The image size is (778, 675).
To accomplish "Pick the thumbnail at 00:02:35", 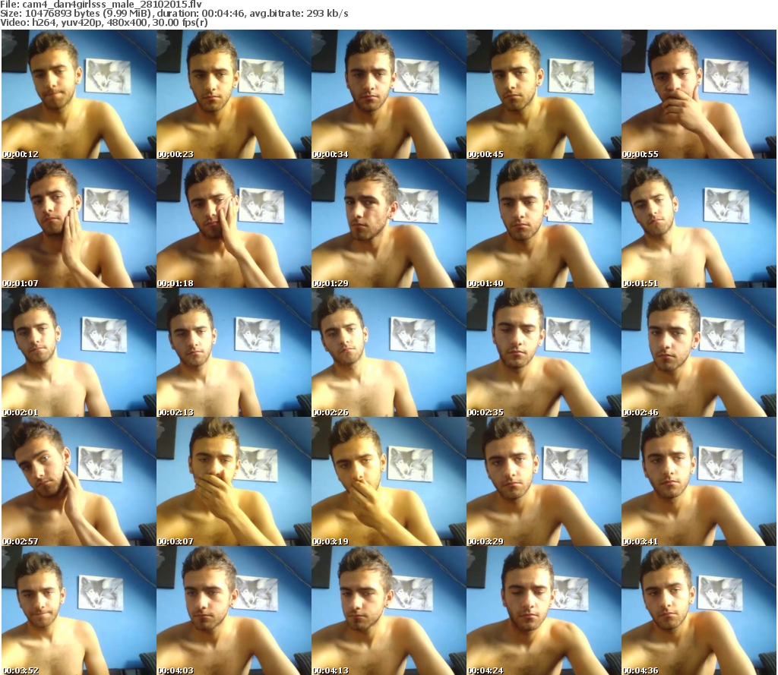I will coord(544,352).
